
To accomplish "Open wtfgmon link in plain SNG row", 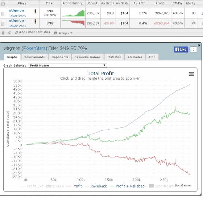I will coord(16,21).
